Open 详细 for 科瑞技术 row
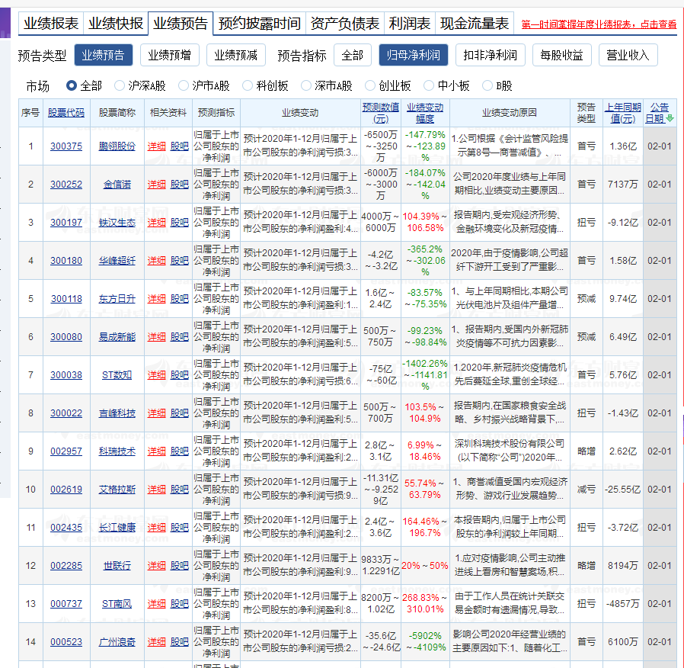This screenshot has height=668, width=684. click(156, 451)
